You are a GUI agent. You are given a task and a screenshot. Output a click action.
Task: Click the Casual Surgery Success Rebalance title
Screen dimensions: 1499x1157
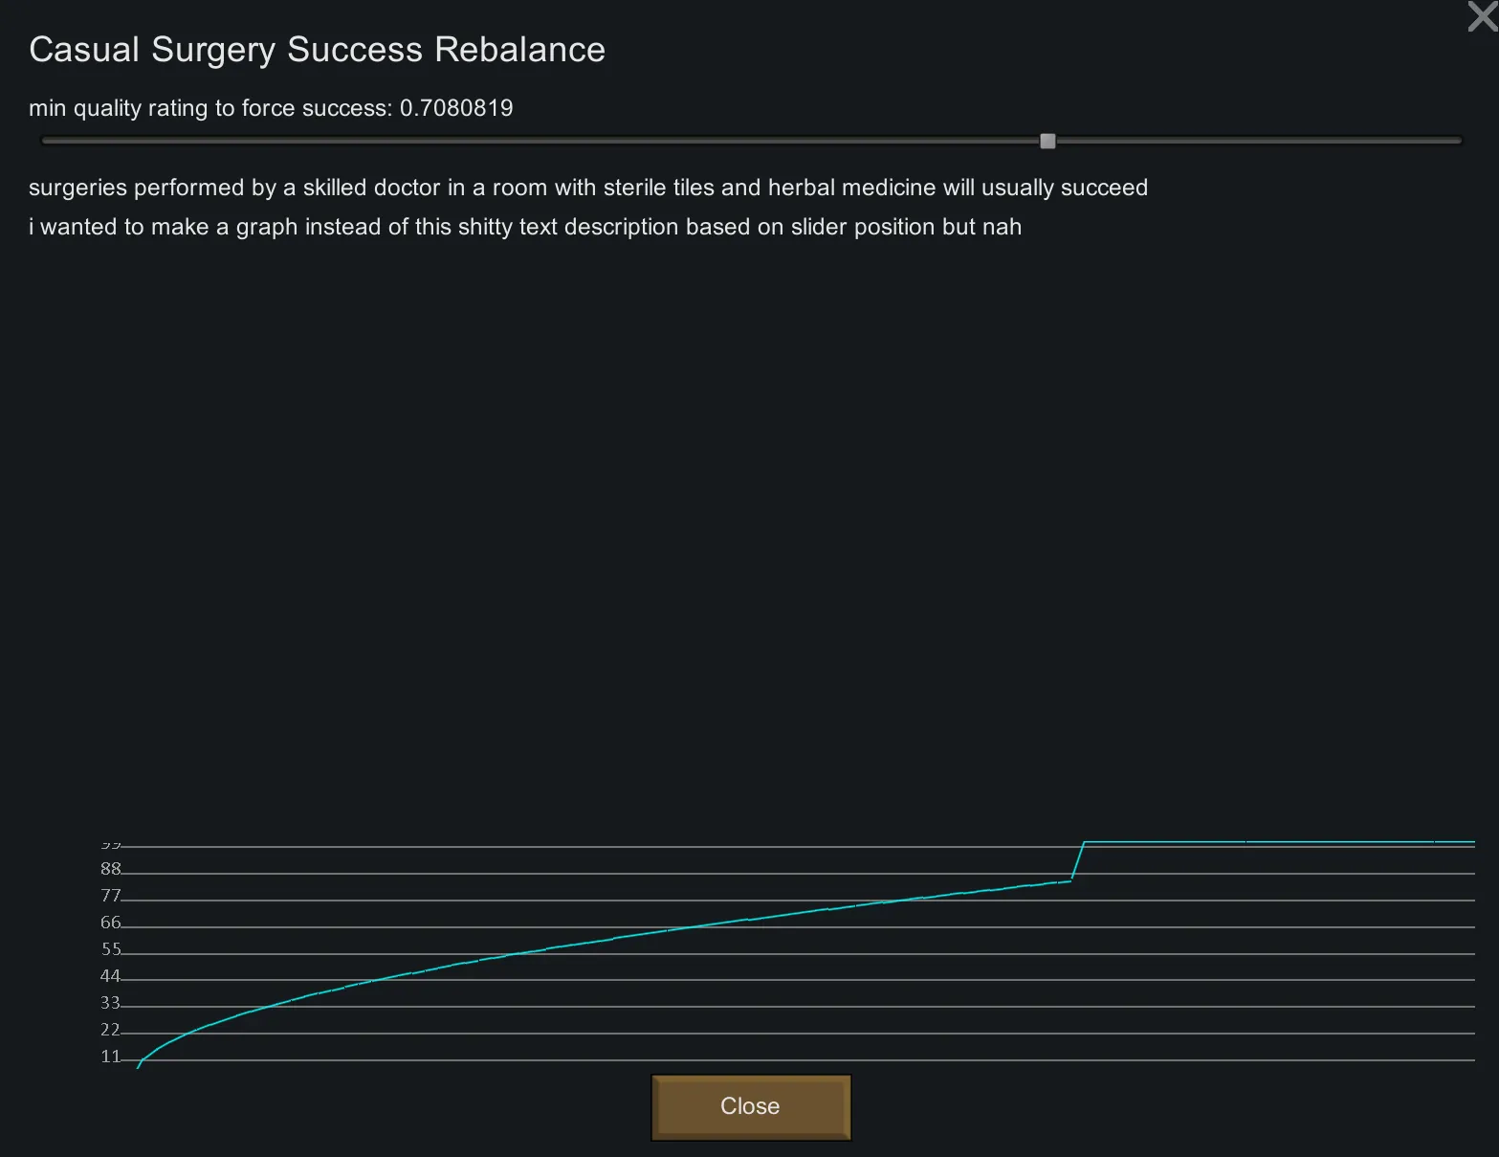tap(317, 50)
